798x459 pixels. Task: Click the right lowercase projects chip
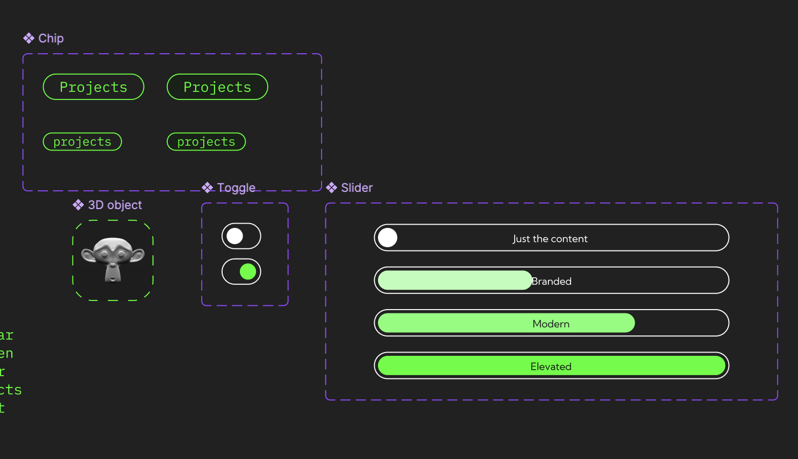coord(206,142)
